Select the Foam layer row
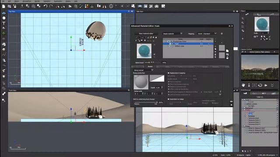The width and height of the screenshot is (280, 157). pos(188,44)
